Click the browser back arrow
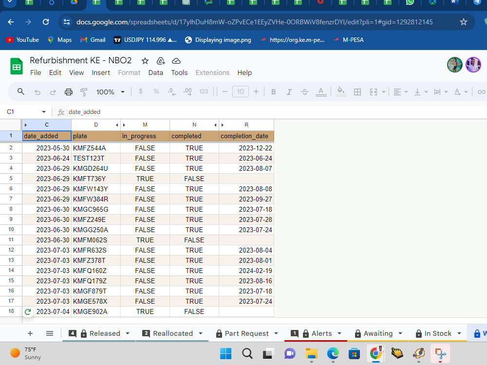487x365 pixels. pos(11,22)
